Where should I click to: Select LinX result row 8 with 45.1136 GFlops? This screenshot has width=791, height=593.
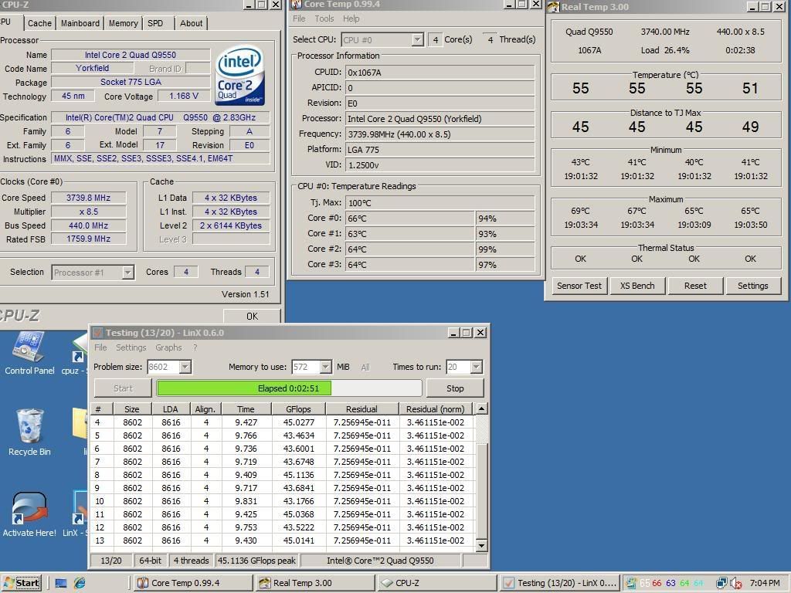pos(283,475)
